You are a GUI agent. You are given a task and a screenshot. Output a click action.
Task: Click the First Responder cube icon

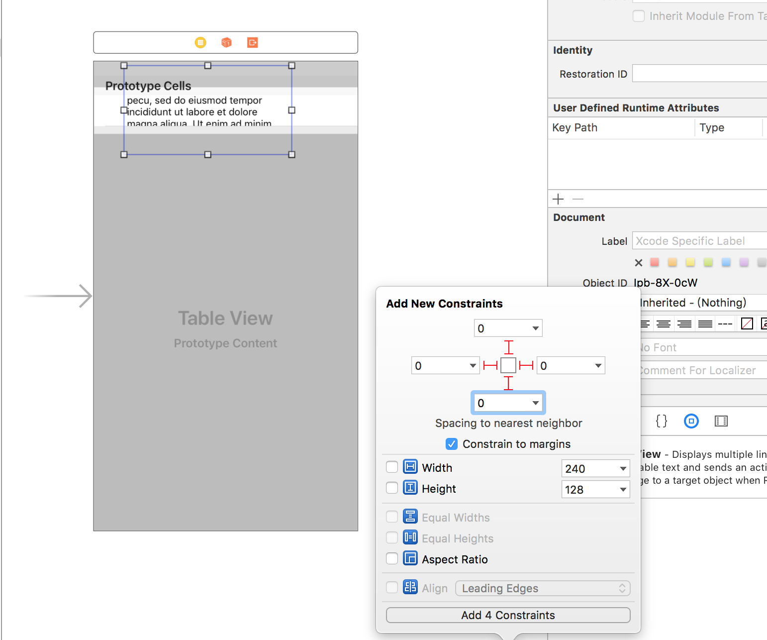coord(226,42)
